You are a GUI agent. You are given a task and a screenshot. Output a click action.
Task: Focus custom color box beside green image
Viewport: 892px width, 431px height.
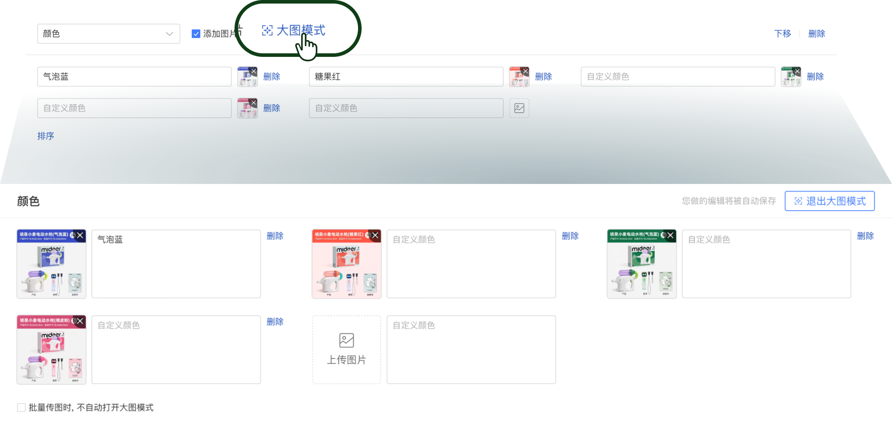pyautogui.click(x=766, y=263)
